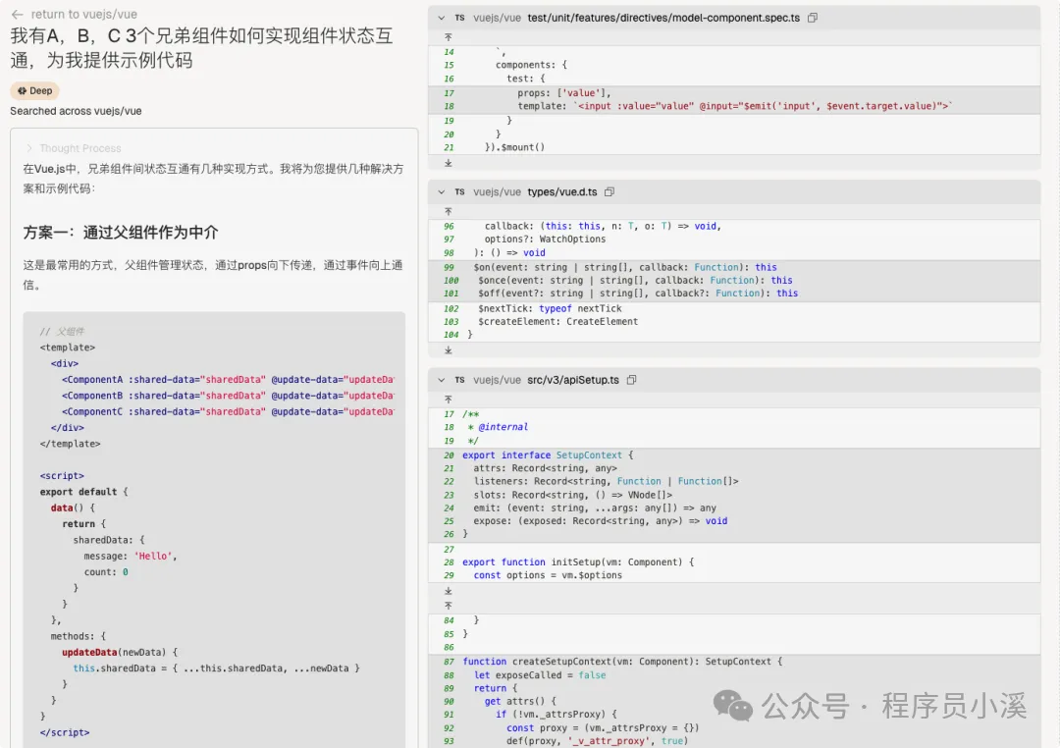This screenshot has height=748, width=1060.
Task: Copy path of types/vue.d.ts
Action: (x=609, y=192)
